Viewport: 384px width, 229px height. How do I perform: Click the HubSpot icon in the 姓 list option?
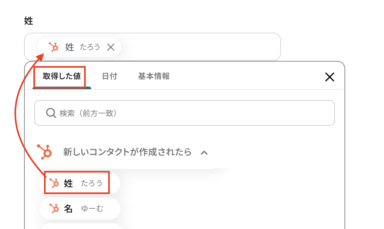(x=54, y=183)
